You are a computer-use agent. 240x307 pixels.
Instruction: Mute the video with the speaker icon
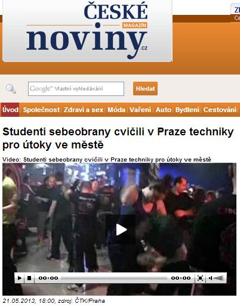[x=210, y=278]
